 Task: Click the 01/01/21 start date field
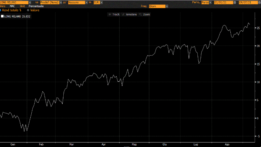click(x=223, y=2)
